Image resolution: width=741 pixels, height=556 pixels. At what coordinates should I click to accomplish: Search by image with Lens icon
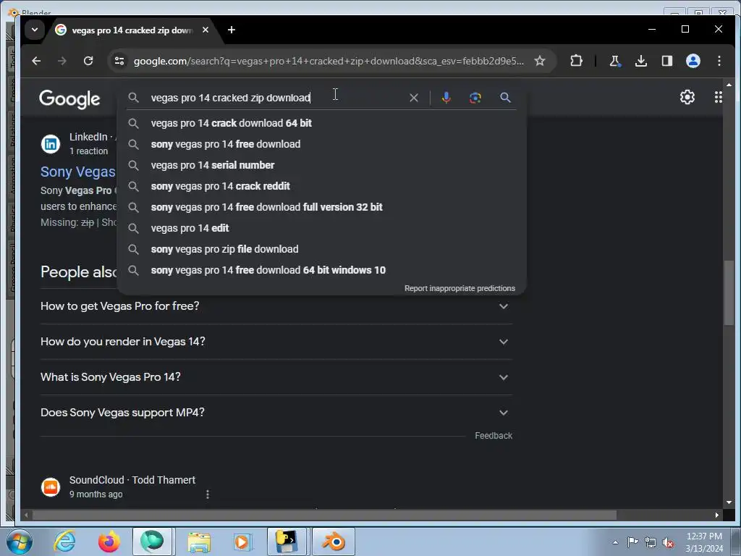click(475, 98)
